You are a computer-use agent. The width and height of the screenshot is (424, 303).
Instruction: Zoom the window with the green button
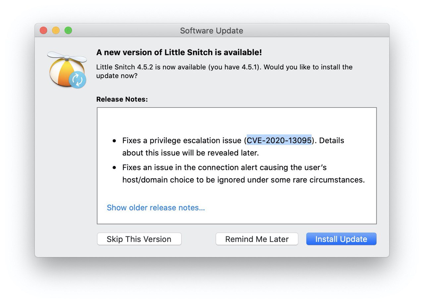pos(68,30)
